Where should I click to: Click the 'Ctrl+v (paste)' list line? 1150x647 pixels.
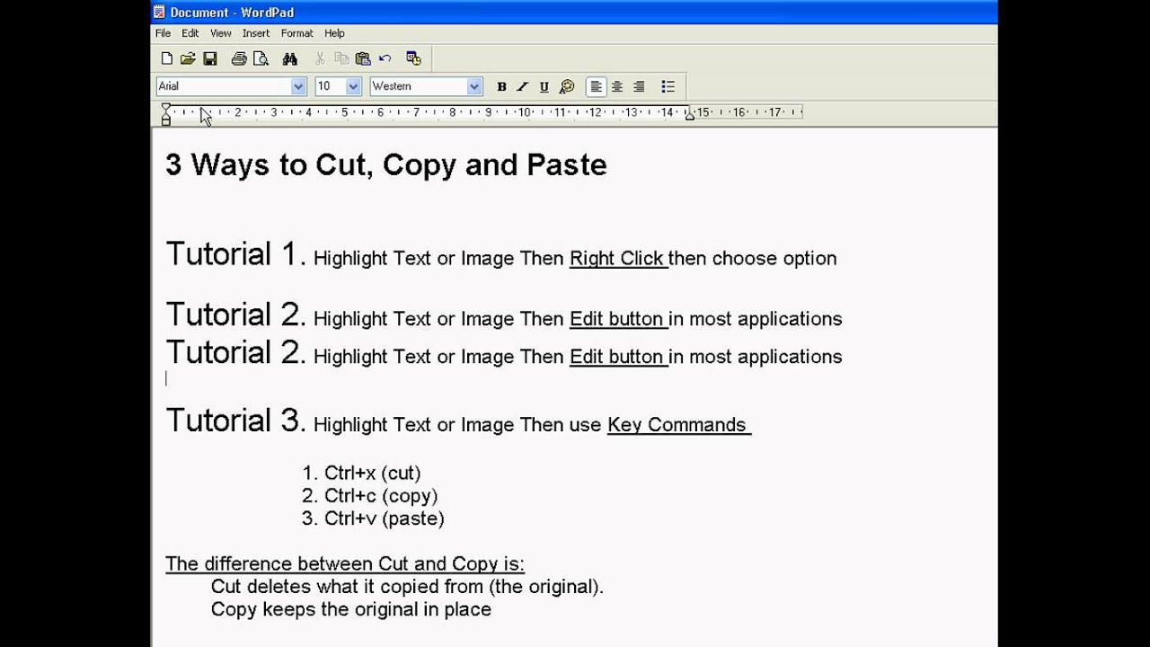click(x=373, y=518)
